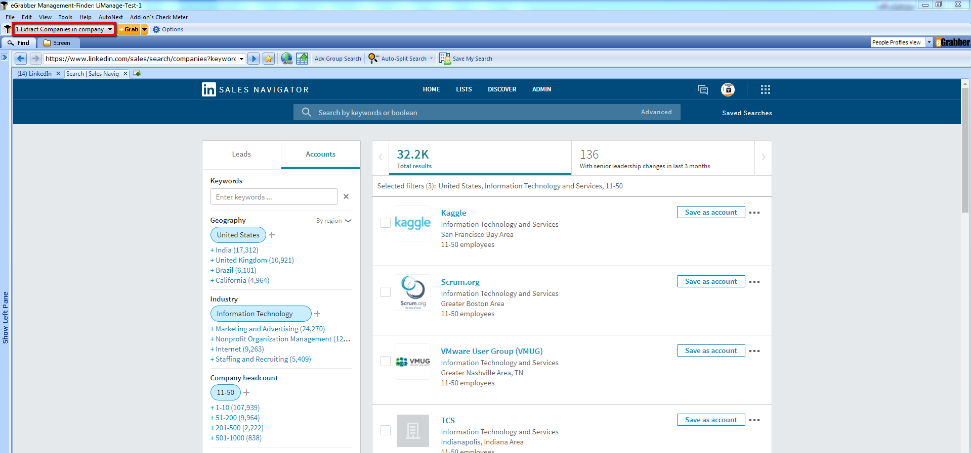Add 51-200 headcount filter
Image resolution: width=971 pixels, height=453 pixels.
coord(235,418)
